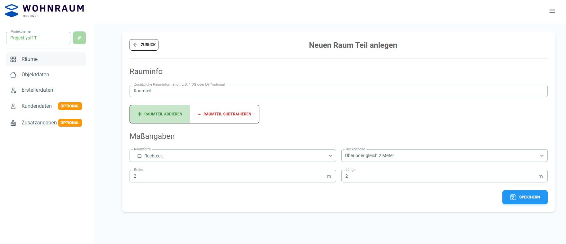The width and height of the screenshot is (566, 244).
Task: Click the Räume grid icon
Action: tap(13, 59)
